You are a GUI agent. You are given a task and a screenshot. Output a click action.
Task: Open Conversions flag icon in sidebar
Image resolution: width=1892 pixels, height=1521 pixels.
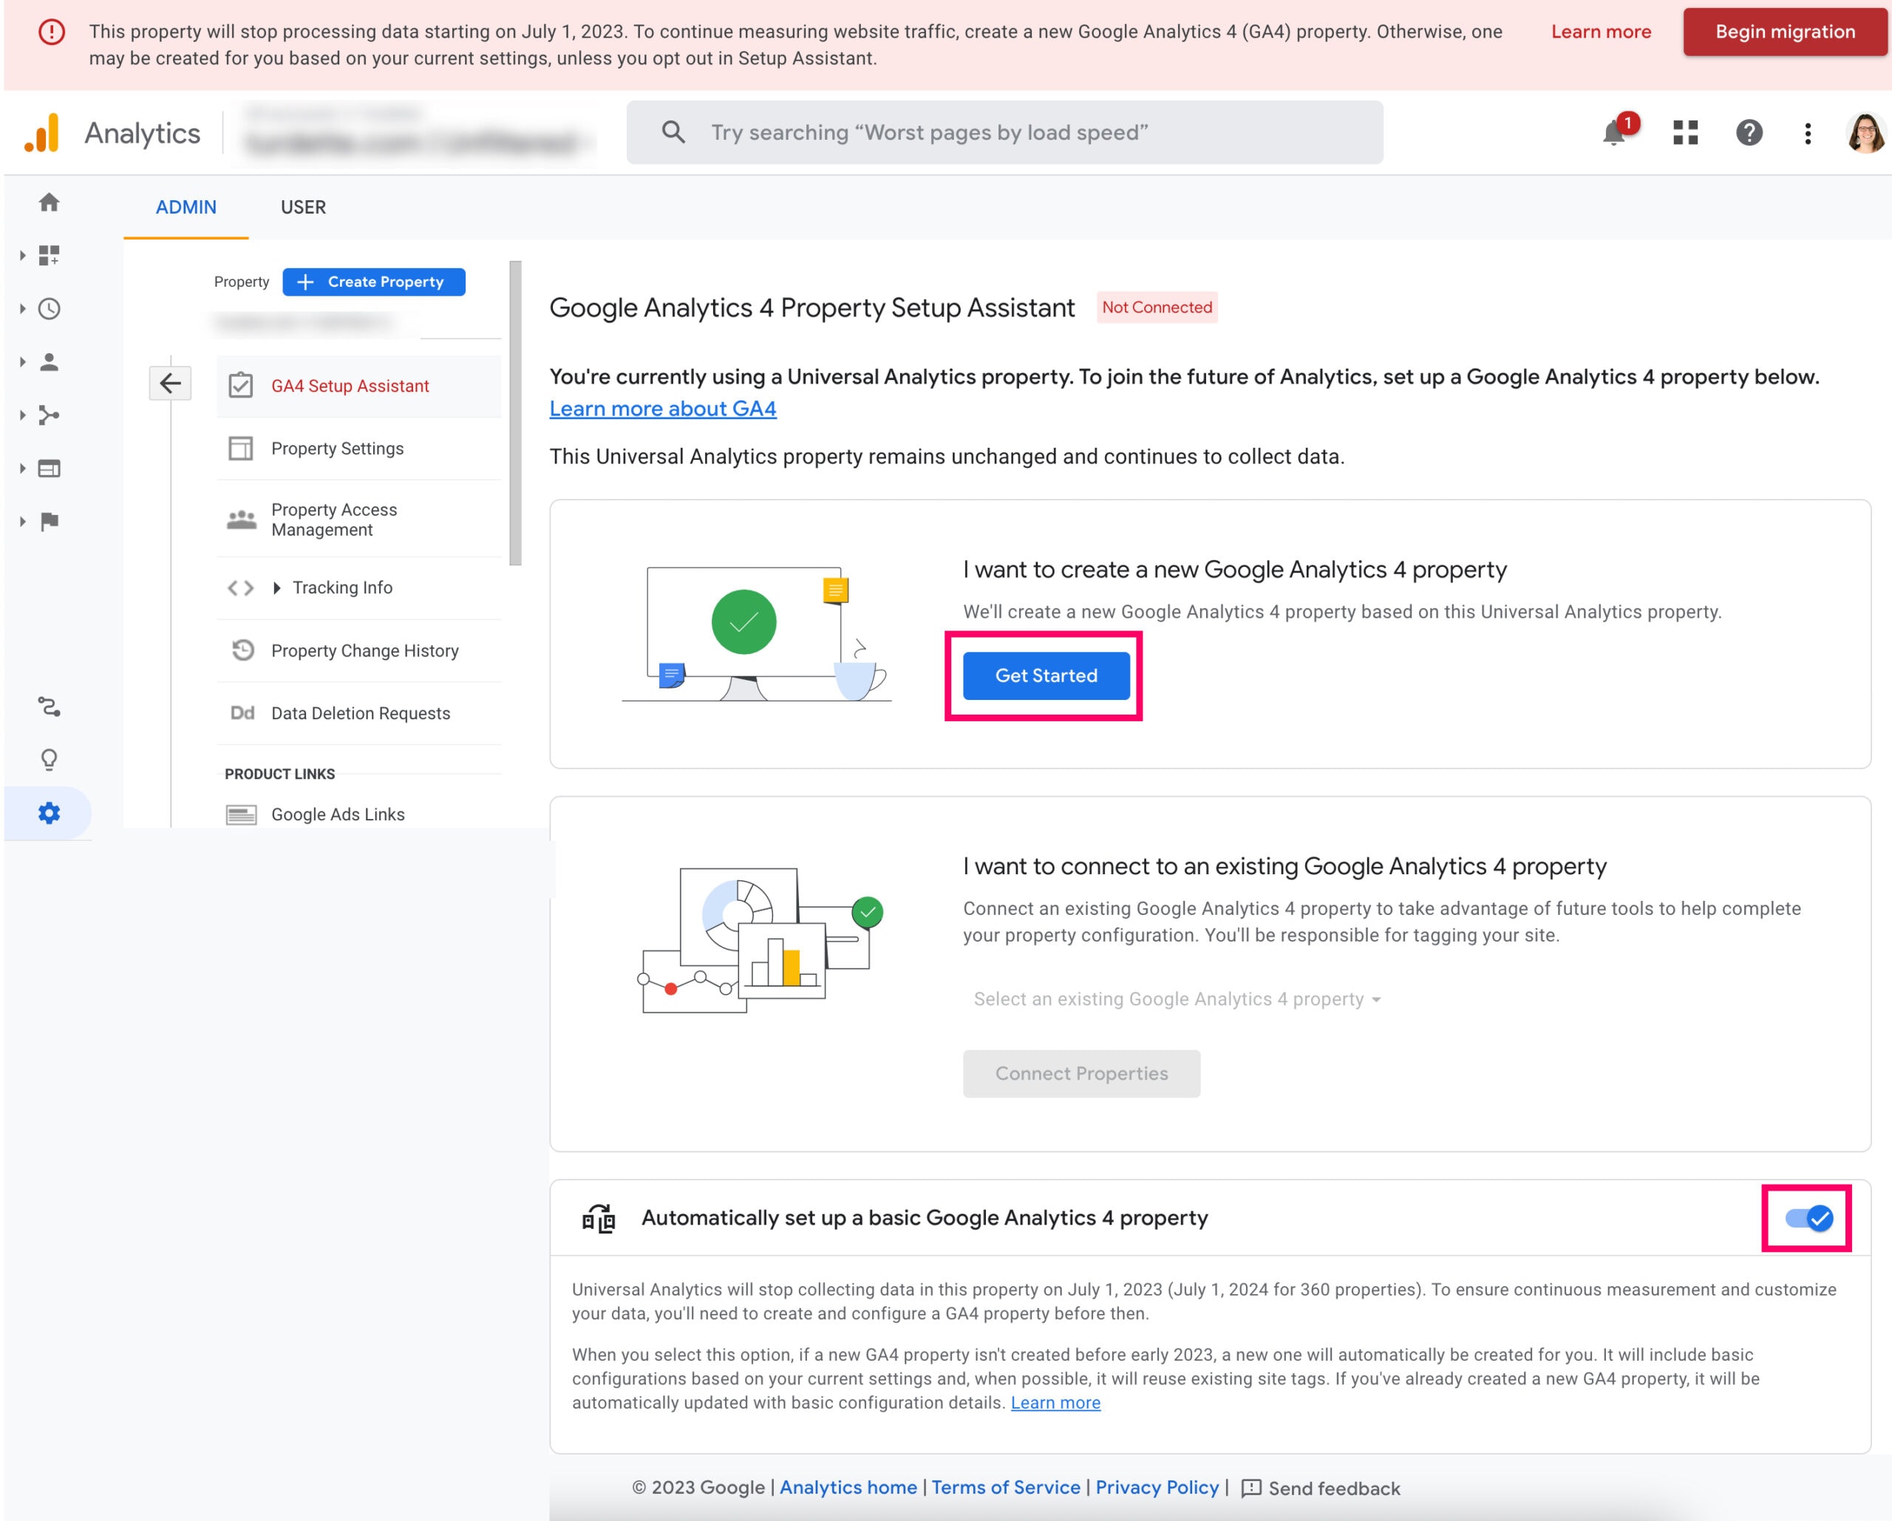pyautogui.click(x=49, y=521)
